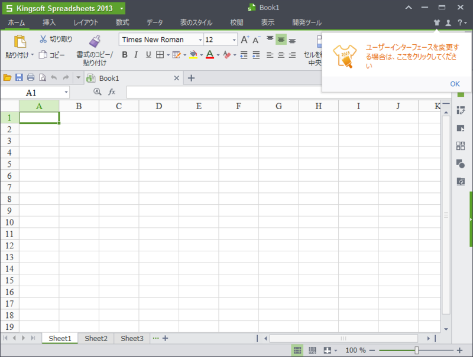Open the Kingsoft Spreadsheets 2013 application menu
The height and width of the screenshot is (357, 473).
64,8
